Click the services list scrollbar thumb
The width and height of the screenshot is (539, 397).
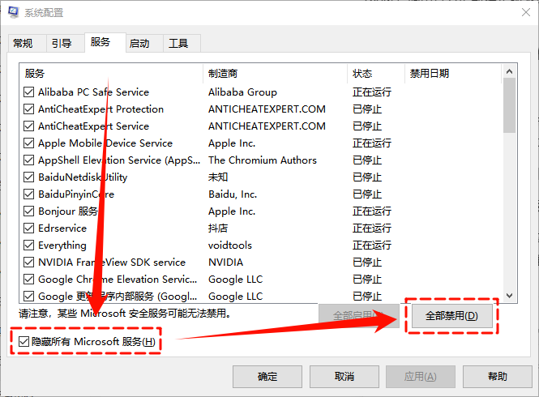pos(510,105)
